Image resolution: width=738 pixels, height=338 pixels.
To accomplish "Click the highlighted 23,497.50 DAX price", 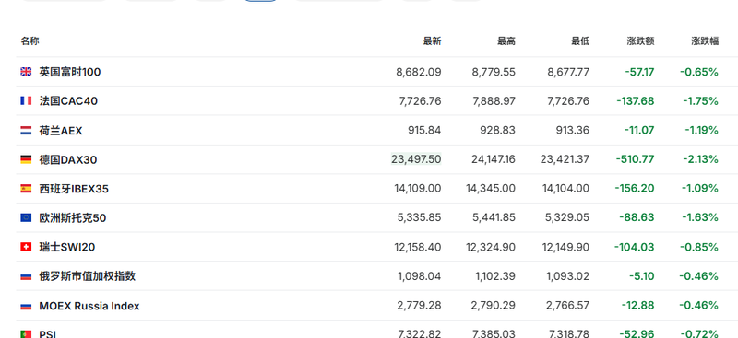I will 416,159.
